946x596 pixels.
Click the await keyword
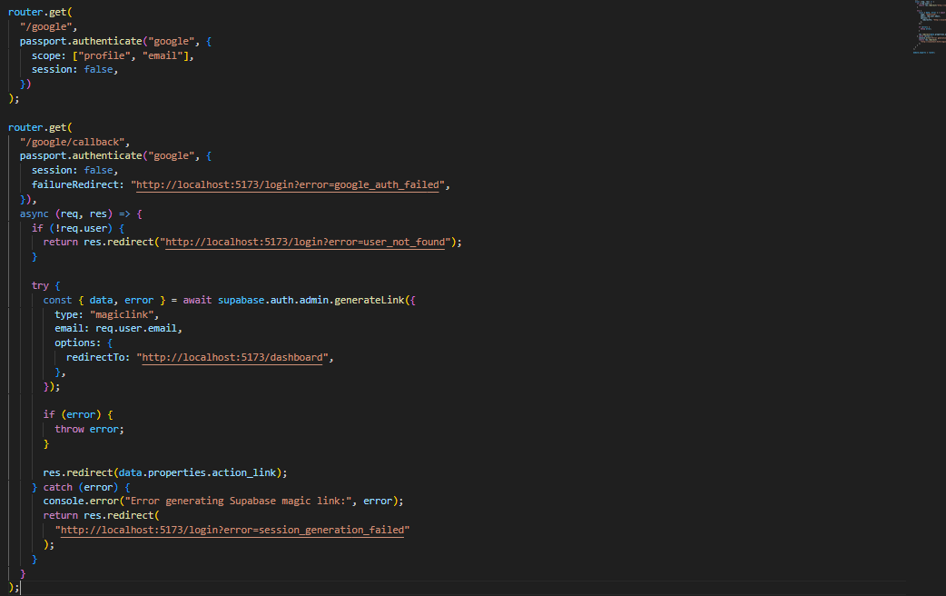coord(197,300)
